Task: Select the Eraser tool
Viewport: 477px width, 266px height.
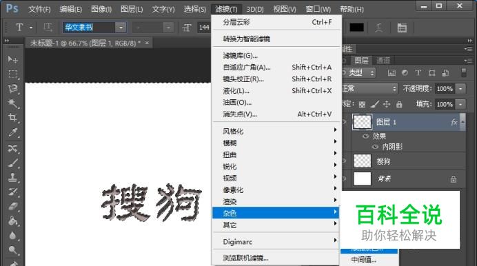Action: tap(12, 207)
